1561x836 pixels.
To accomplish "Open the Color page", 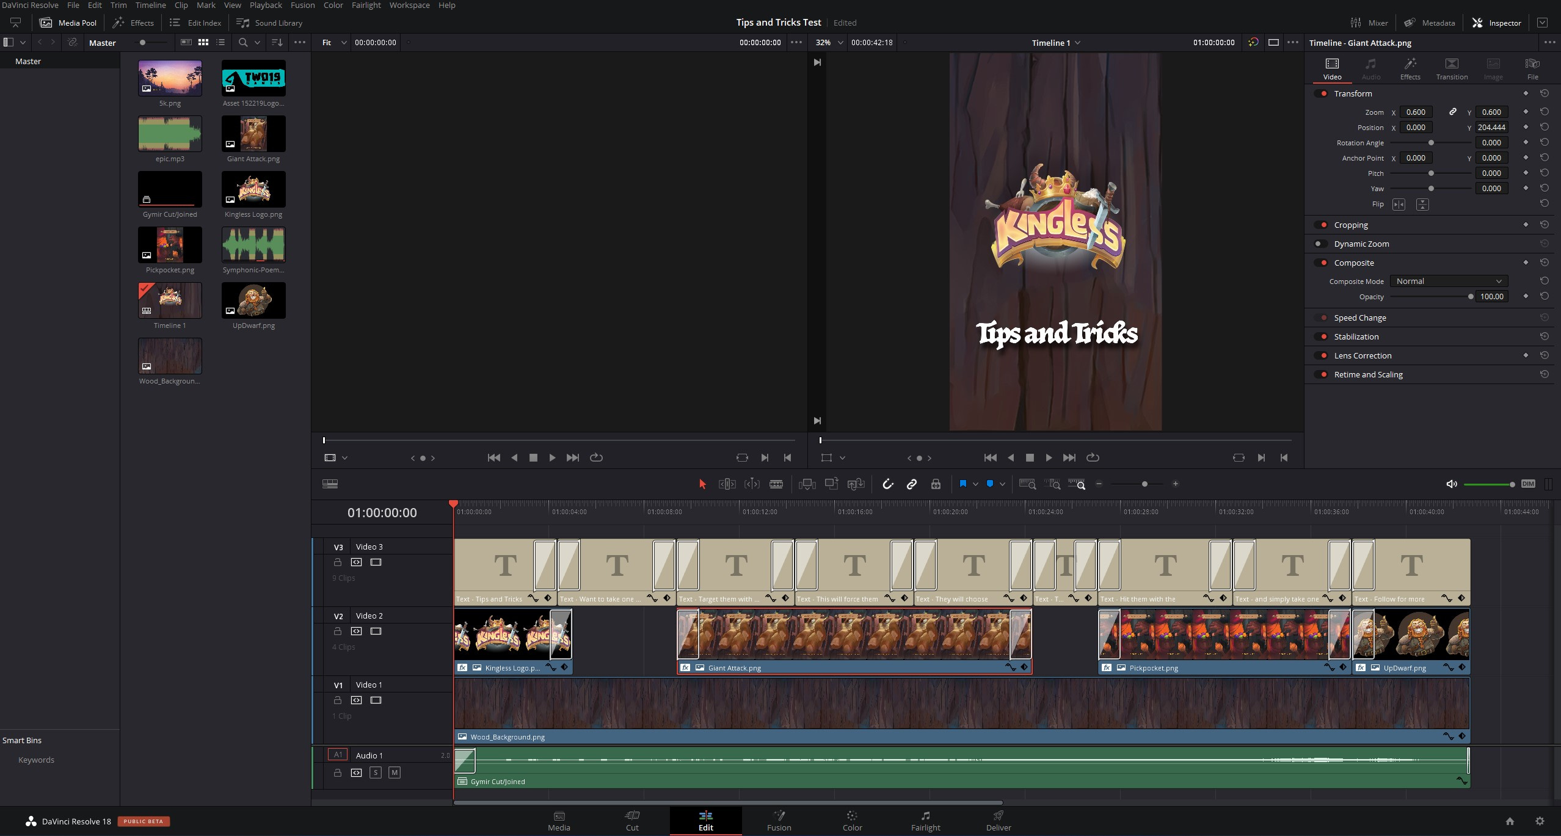I will [852, 821].
